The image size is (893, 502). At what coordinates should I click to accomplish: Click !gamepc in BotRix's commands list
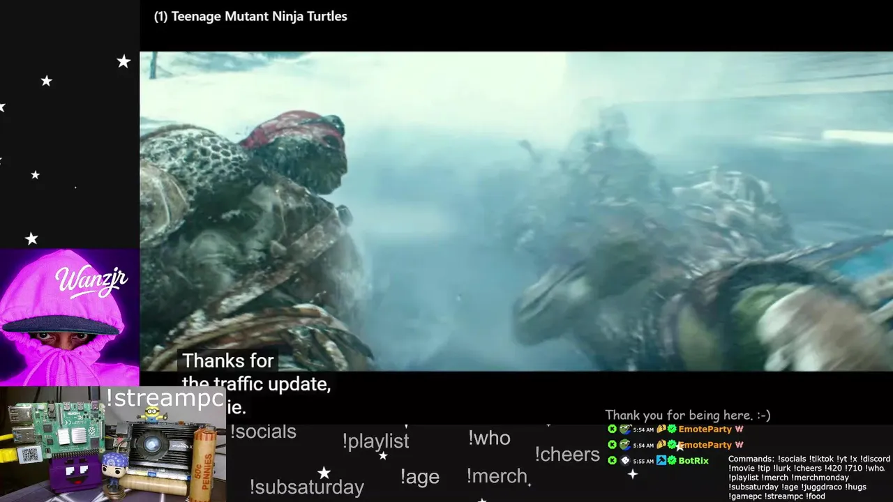pyautogui.click(x=745, y=496)
